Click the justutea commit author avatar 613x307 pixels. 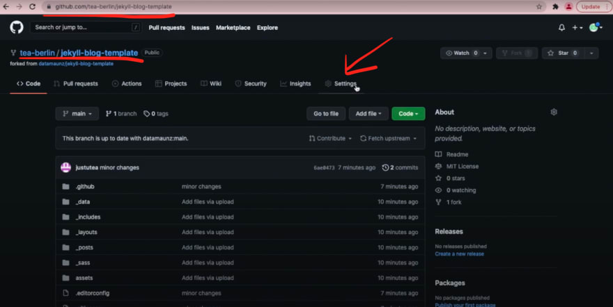click(x=65, y=167)
